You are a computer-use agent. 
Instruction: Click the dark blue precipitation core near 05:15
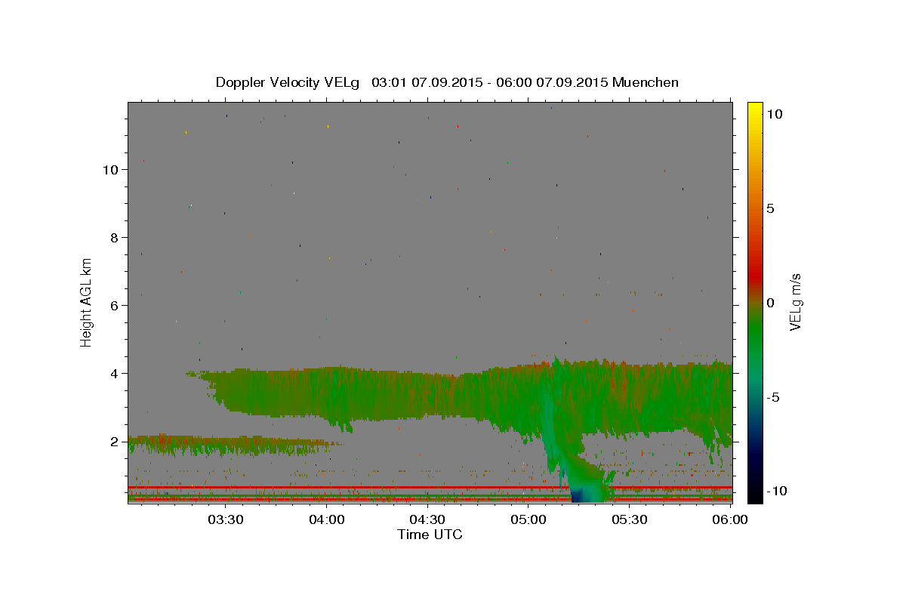click(578, 495)
